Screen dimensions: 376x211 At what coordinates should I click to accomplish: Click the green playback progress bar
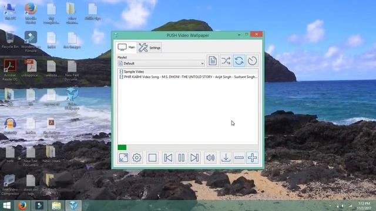(x=188, y=147)
